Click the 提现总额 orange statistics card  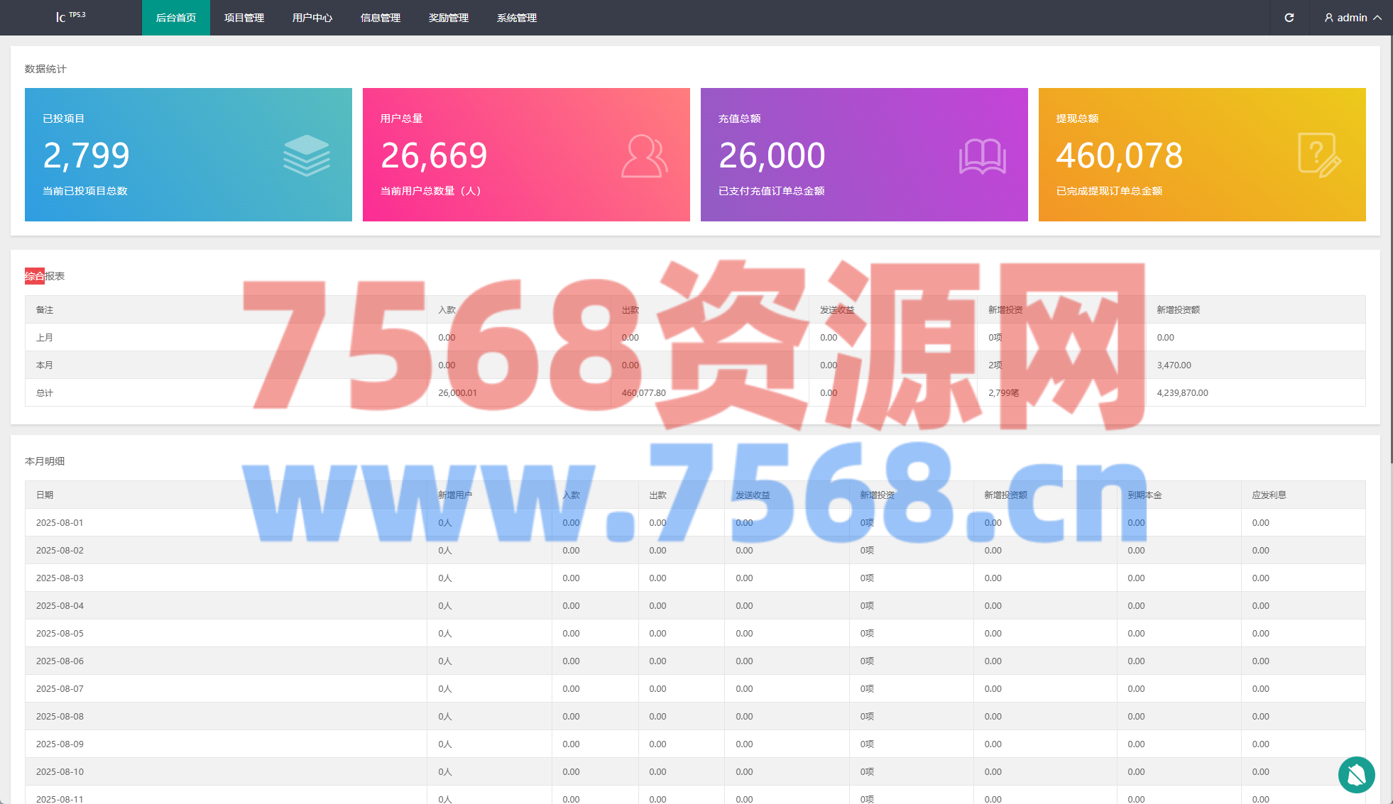[x=1201, y=155]
